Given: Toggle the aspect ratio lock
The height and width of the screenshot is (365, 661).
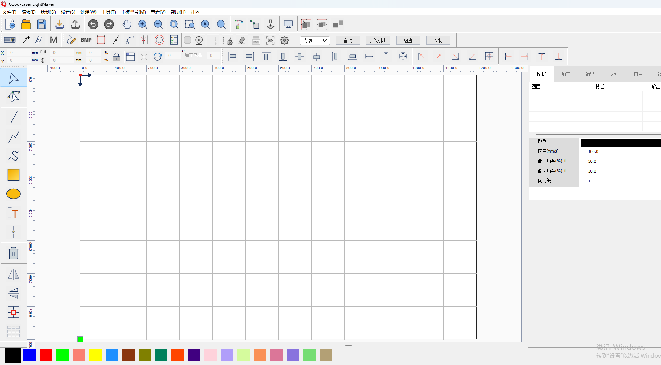Looking at the screenshot, I should click(x=117, y=57).
